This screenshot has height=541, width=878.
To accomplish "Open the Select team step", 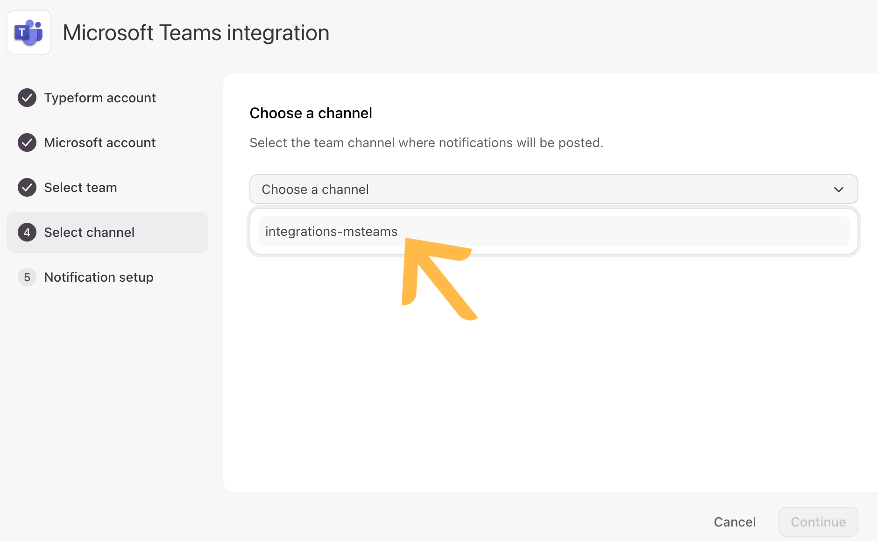I will pos(80,187).
